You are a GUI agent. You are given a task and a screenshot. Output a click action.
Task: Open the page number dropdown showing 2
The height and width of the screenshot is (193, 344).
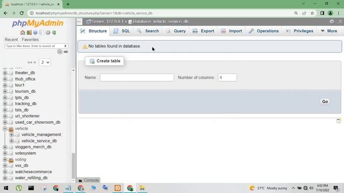point(45,62)
